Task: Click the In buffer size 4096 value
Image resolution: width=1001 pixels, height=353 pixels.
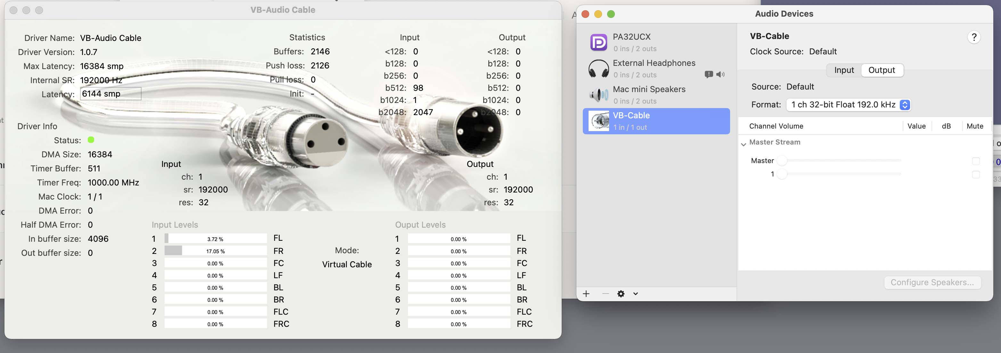Action: pos(98,239)
